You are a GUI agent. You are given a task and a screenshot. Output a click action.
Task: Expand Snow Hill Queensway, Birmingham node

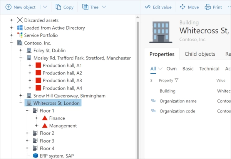[x=21, y=95]
